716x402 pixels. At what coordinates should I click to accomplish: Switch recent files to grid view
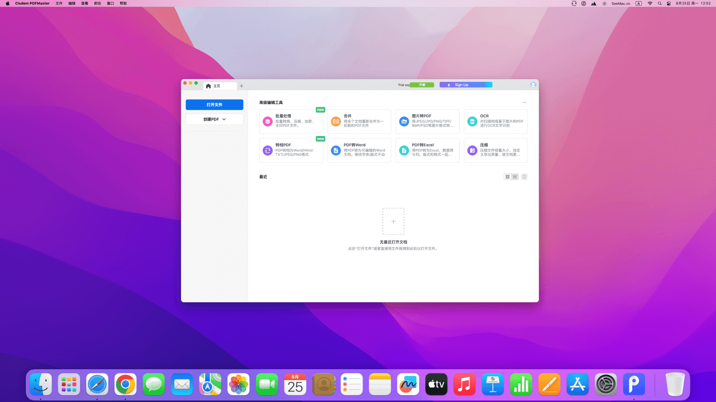click(507, 177)
